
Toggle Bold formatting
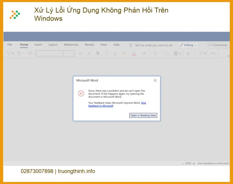[x=98, y=53]
